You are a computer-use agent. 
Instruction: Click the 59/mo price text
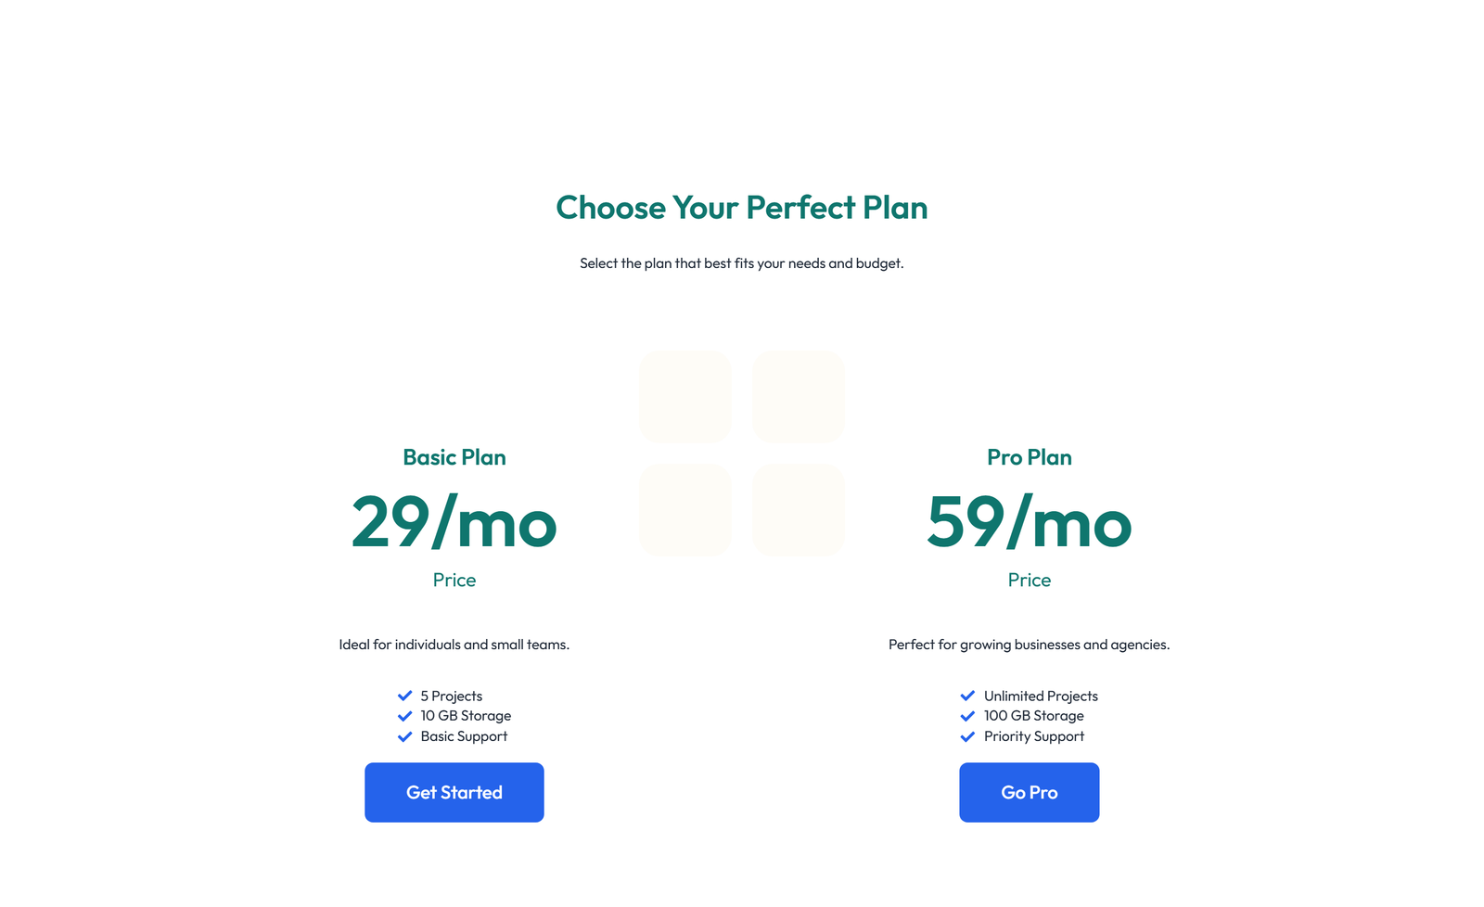click(x=1030, y=523)
